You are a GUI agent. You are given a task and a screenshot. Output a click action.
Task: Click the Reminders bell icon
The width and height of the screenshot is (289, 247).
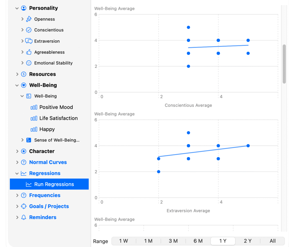24,217
